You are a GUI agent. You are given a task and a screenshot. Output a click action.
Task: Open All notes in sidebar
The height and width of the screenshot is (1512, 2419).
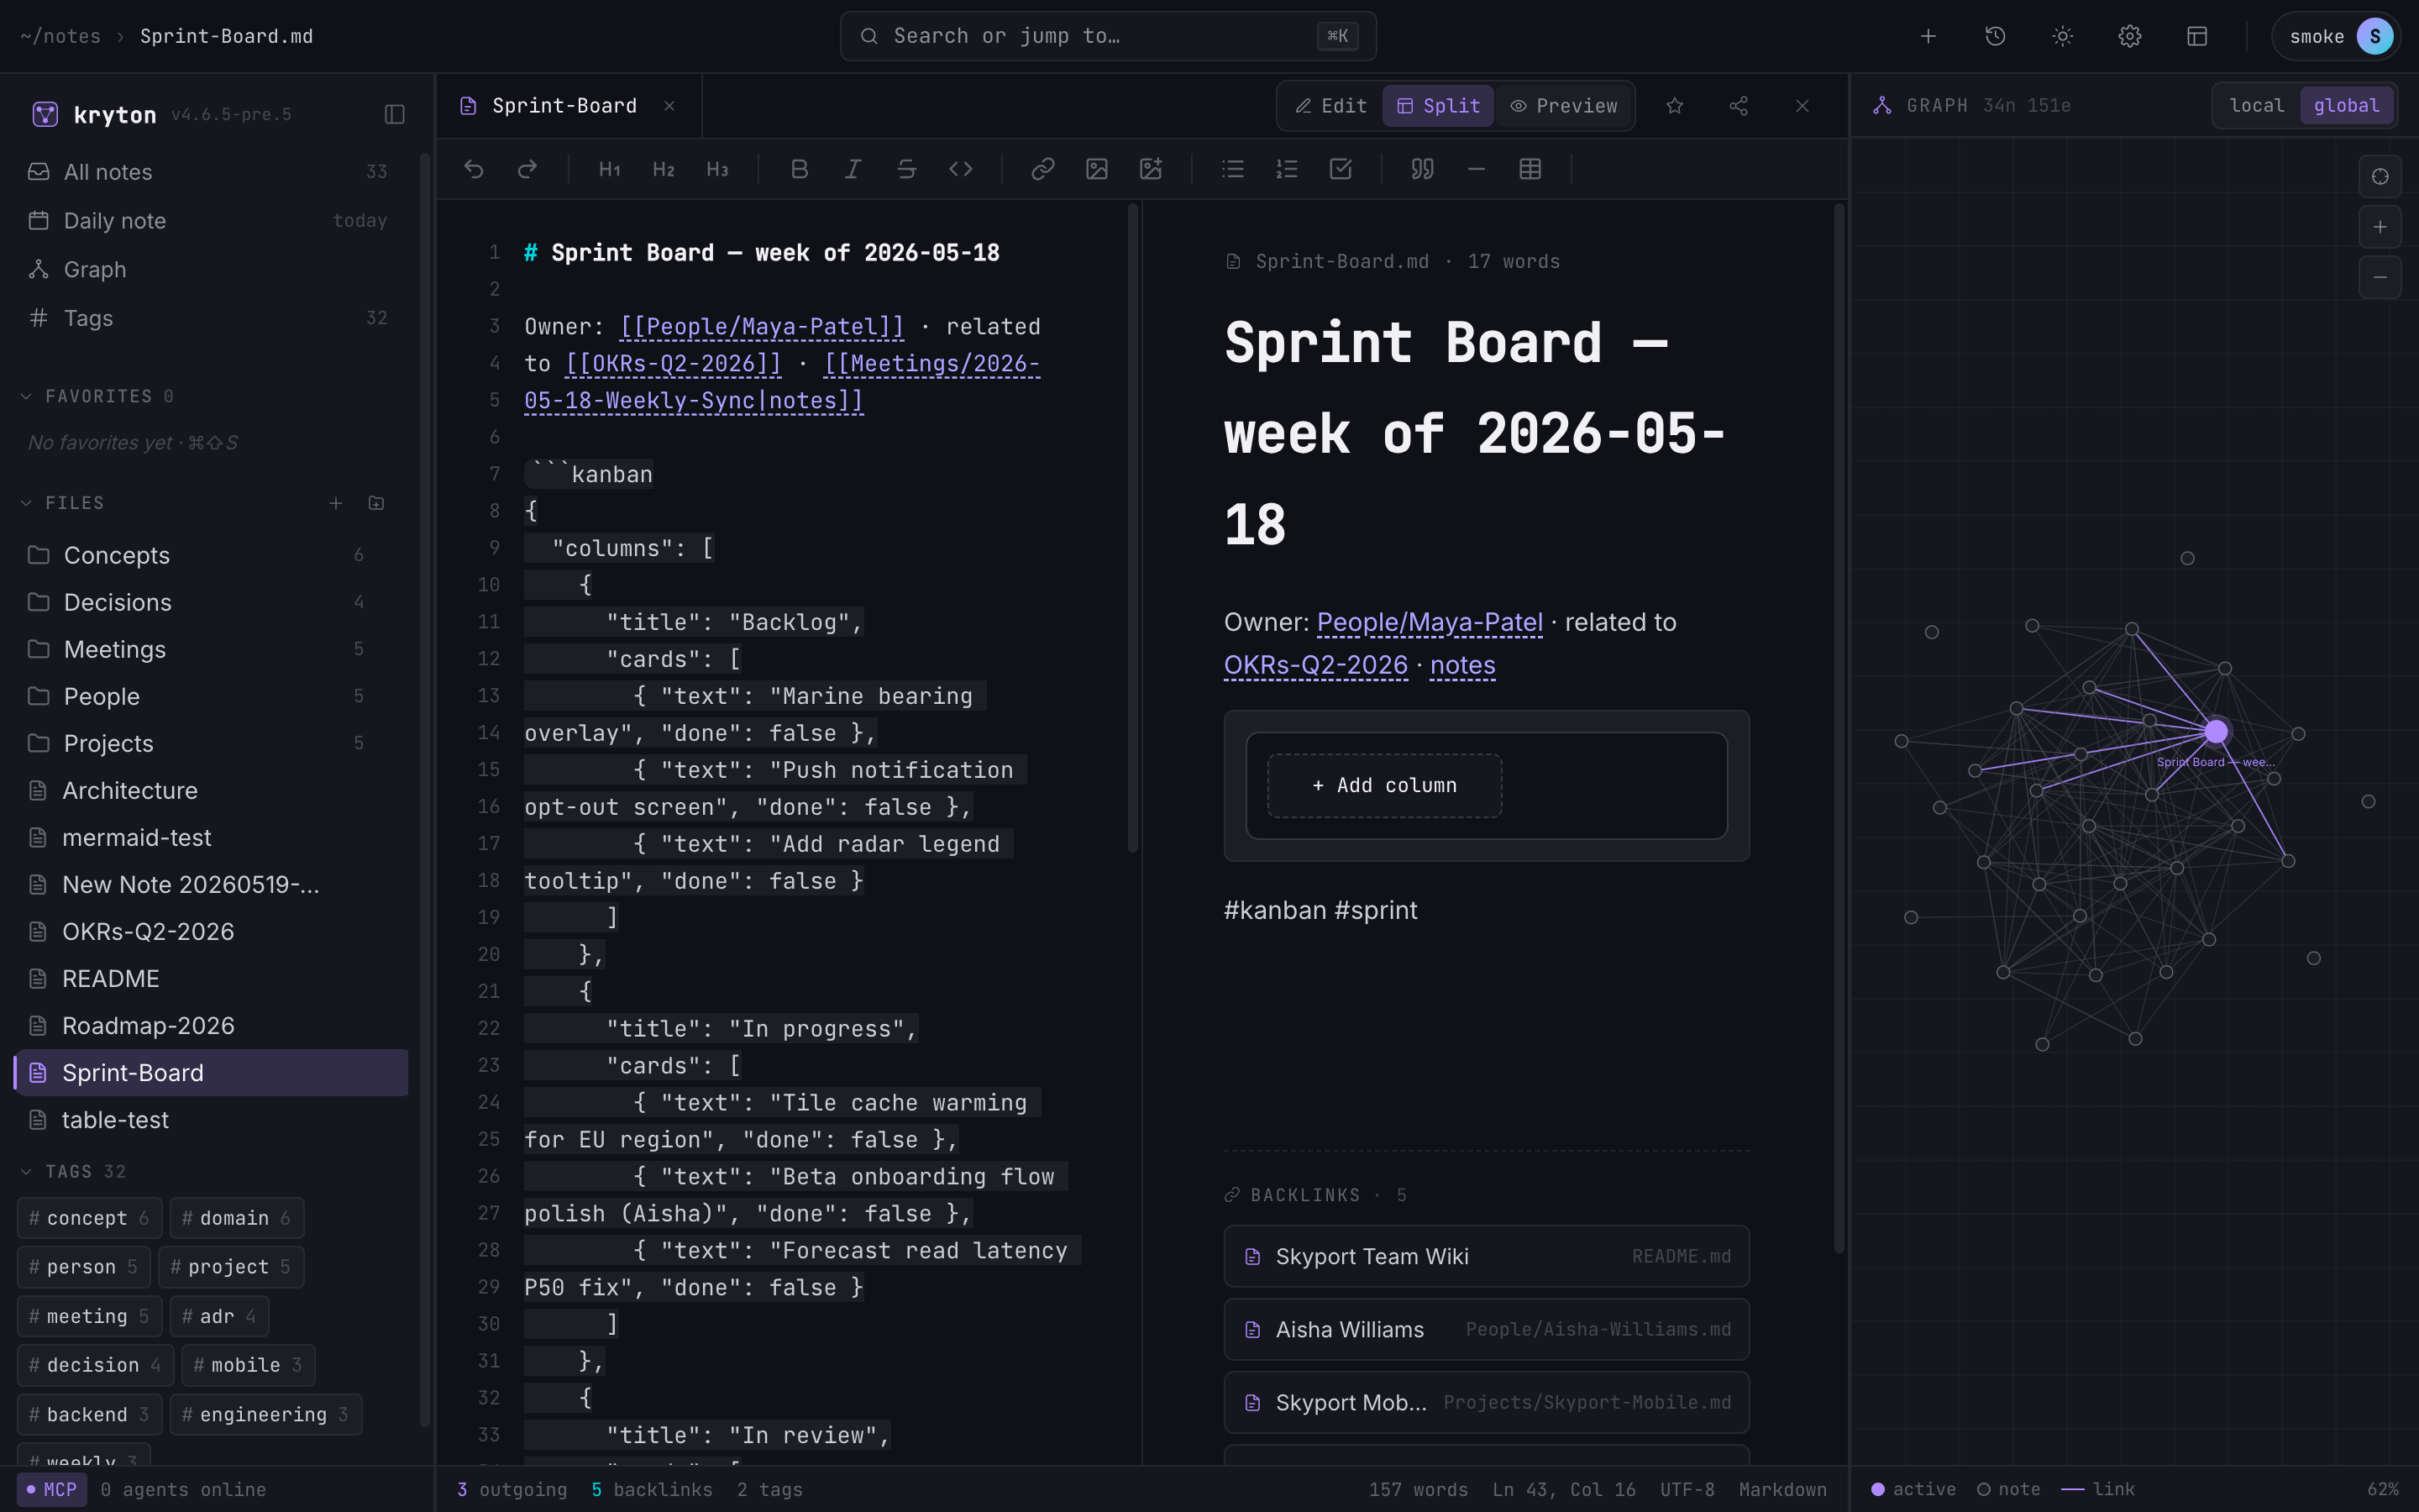210,172
